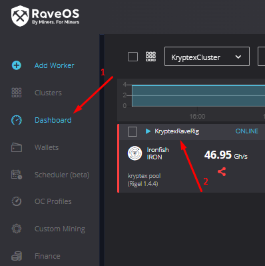This screenshot has height=266, width=265.
Task: Click the Add Worker plus icon
Action: point(17,65)
